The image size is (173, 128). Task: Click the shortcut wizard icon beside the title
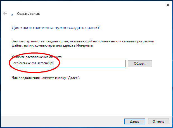pos(12,15)
